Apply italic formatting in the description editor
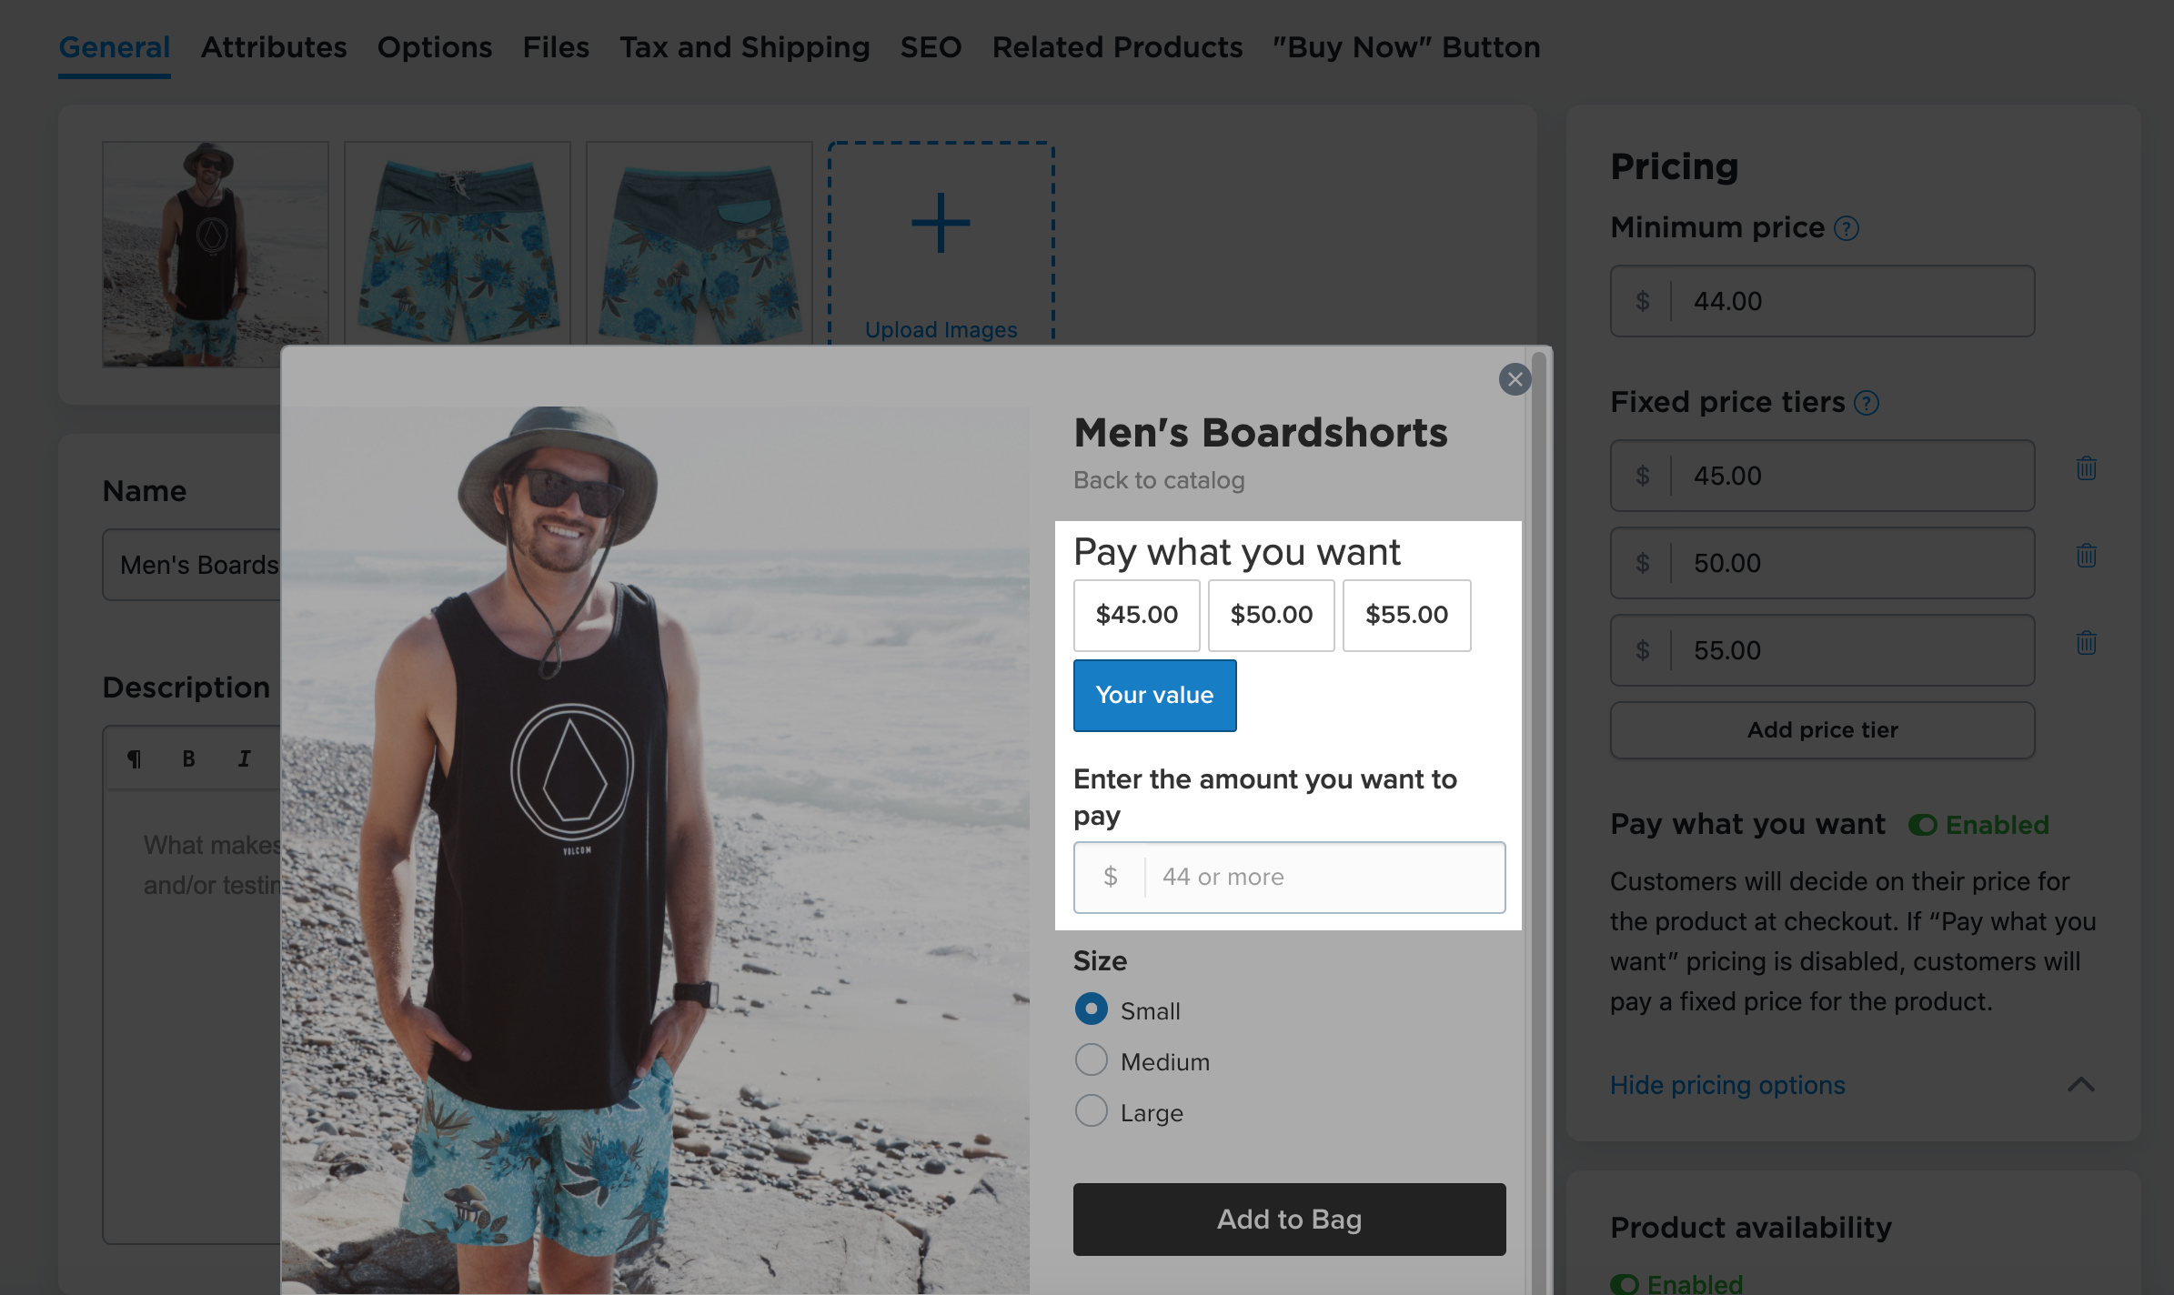2174x1295 pixels. [x=243, y=758]
